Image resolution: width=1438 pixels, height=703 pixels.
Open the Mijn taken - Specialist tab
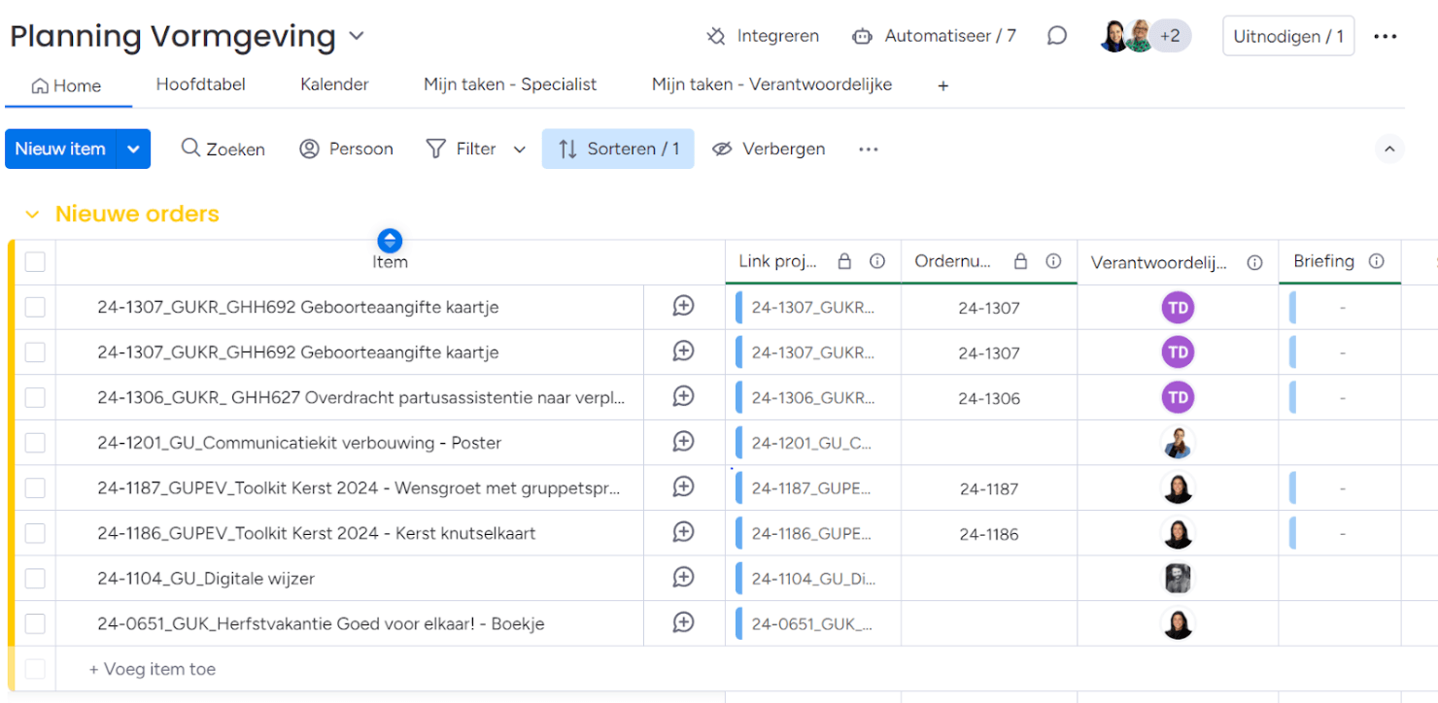[x=510, y=84]
